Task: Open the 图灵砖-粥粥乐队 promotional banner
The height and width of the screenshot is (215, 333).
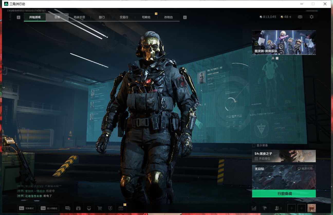Action: coord(284,42)
